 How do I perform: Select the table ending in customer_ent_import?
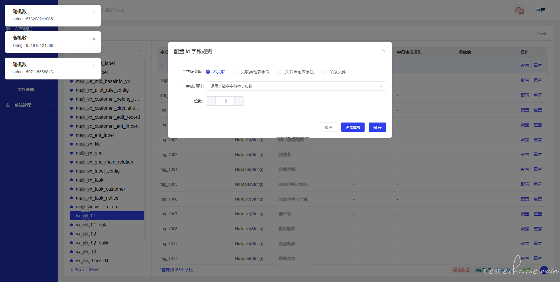coord(107,126)
